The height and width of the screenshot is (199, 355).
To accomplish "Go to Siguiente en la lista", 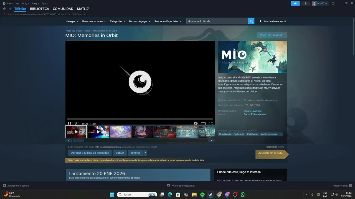I will 272,154.
